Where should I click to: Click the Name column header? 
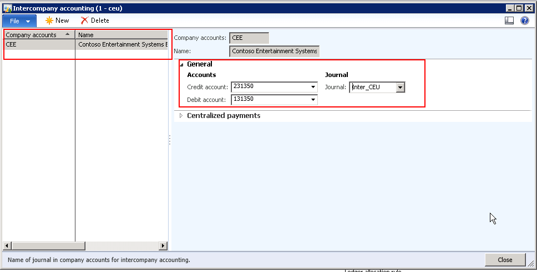121,35
